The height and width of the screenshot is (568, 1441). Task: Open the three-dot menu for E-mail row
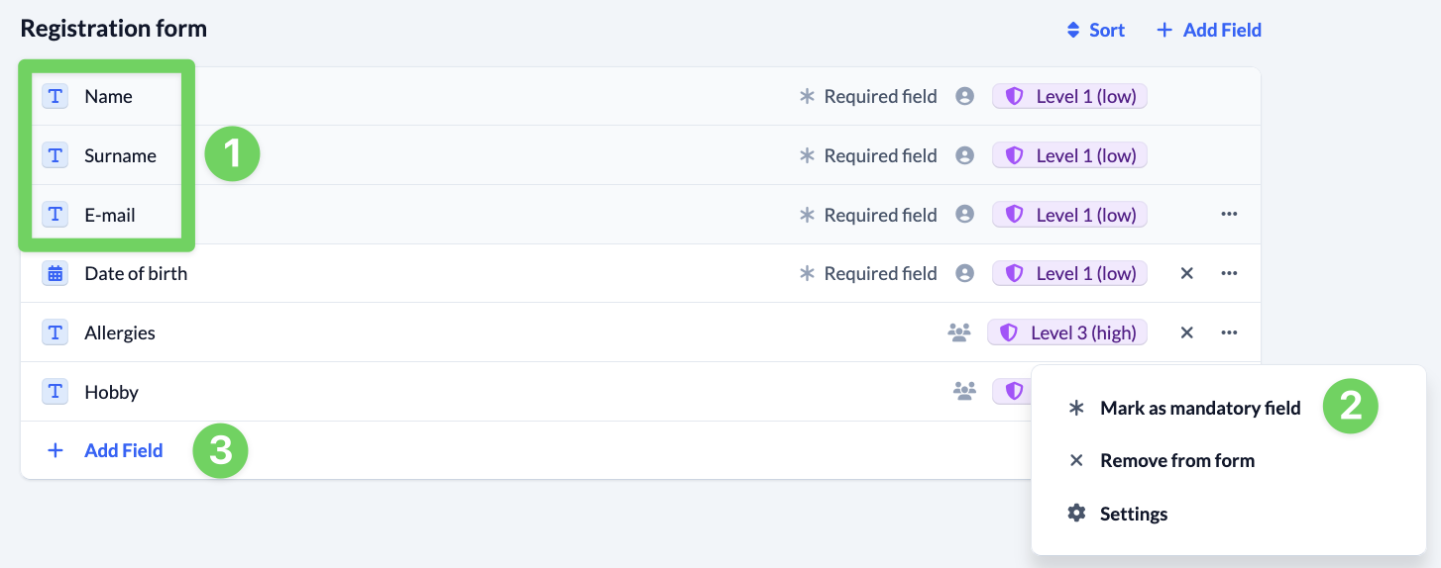[x=1229, y=214]
